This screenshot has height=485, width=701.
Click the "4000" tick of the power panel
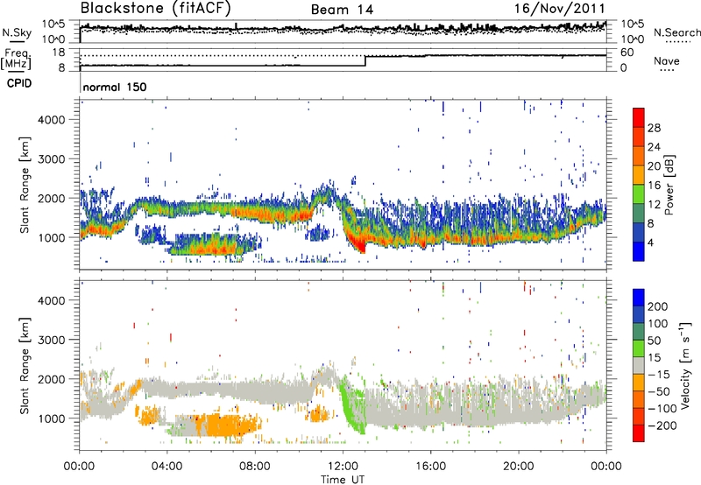51,120
